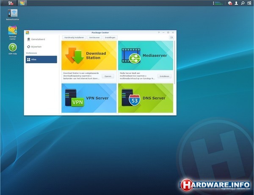Select Geïnstalleerd in the sidebar
This screenshot has height=195, width=254.
tap(41, 39)
